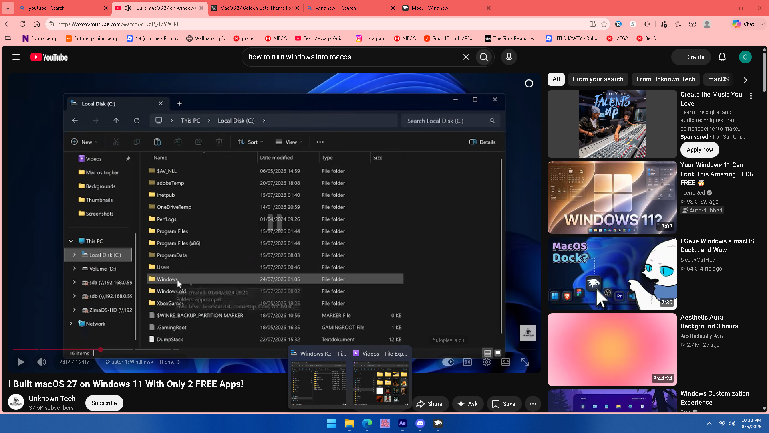This screenshot has width=769, height=433.
Task: Show hidden system tray icons
Action: 709,423
